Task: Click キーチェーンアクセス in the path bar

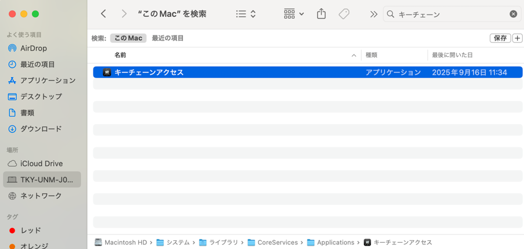Action: [x=403, y=242]
